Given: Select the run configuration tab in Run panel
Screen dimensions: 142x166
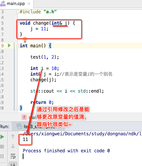Looking at the screenshot, I should pos(39,126).
